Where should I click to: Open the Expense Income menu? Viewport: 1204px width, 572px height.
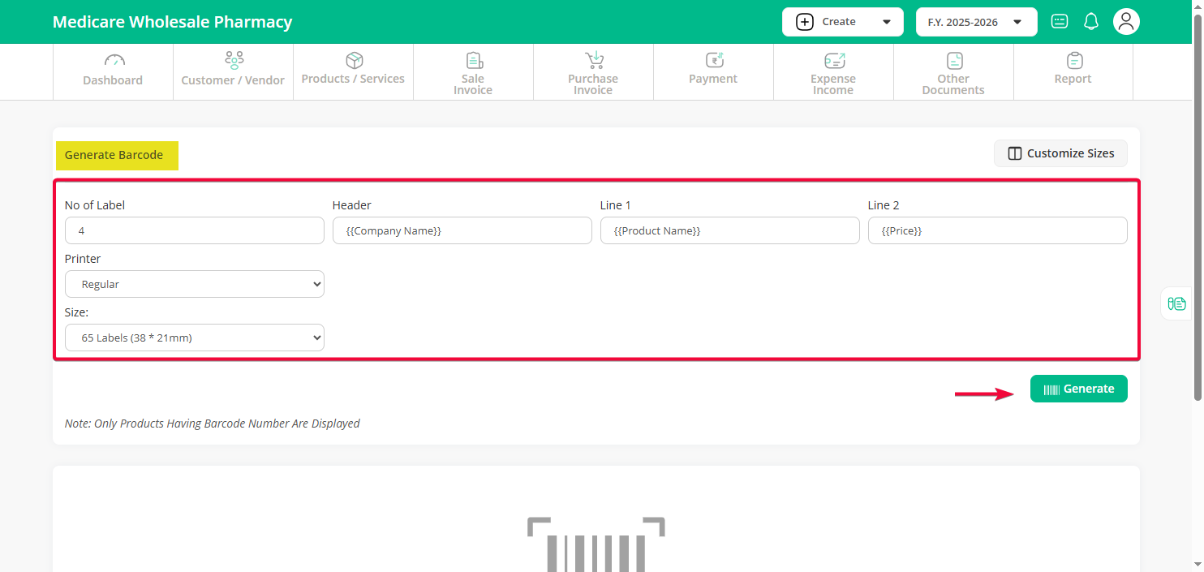pos(833,71)
